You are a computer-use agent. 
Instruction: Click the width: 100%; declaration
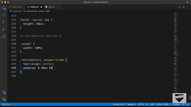click(x=33, y=48)
